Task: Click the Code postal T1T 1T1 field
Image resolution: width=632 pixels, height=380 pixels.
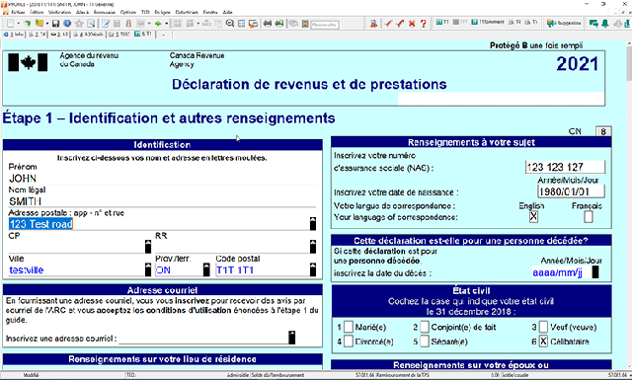Action: pos(262,270)
